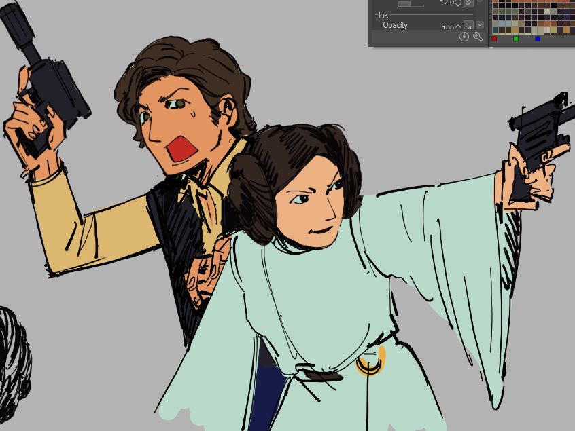Adjust the brush size slider
This screenshot has height=431, width=575.
pyautogui.click(x=411, y=3)
